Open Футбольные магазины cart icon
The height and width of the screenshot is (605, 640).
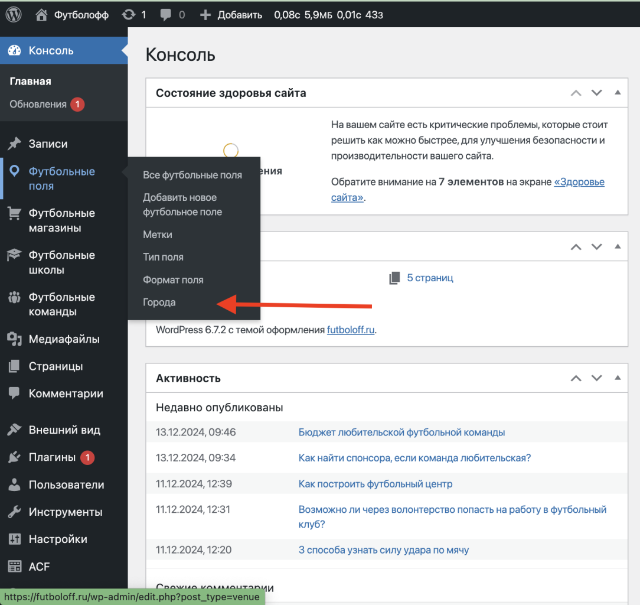point(14,214)
